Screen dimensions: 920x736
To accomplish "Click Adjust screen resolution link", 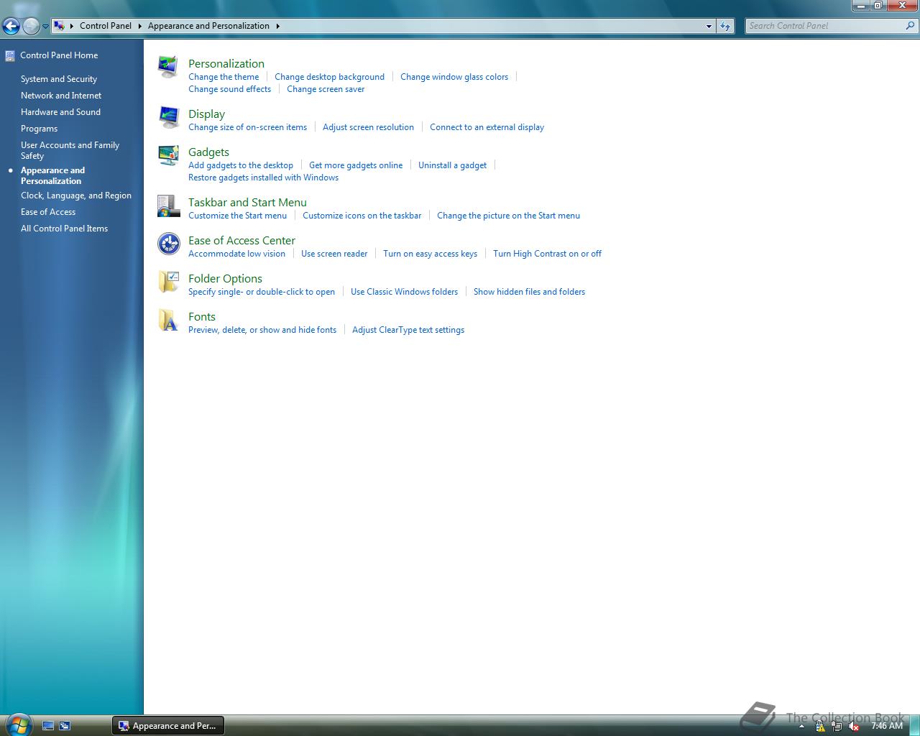I will [x=368, y=127].
